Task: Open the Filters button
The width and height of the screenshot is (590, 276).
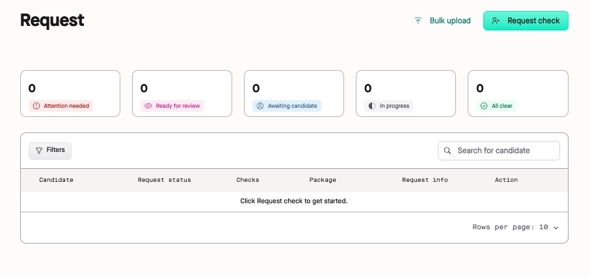Action: tap(50, 151)
